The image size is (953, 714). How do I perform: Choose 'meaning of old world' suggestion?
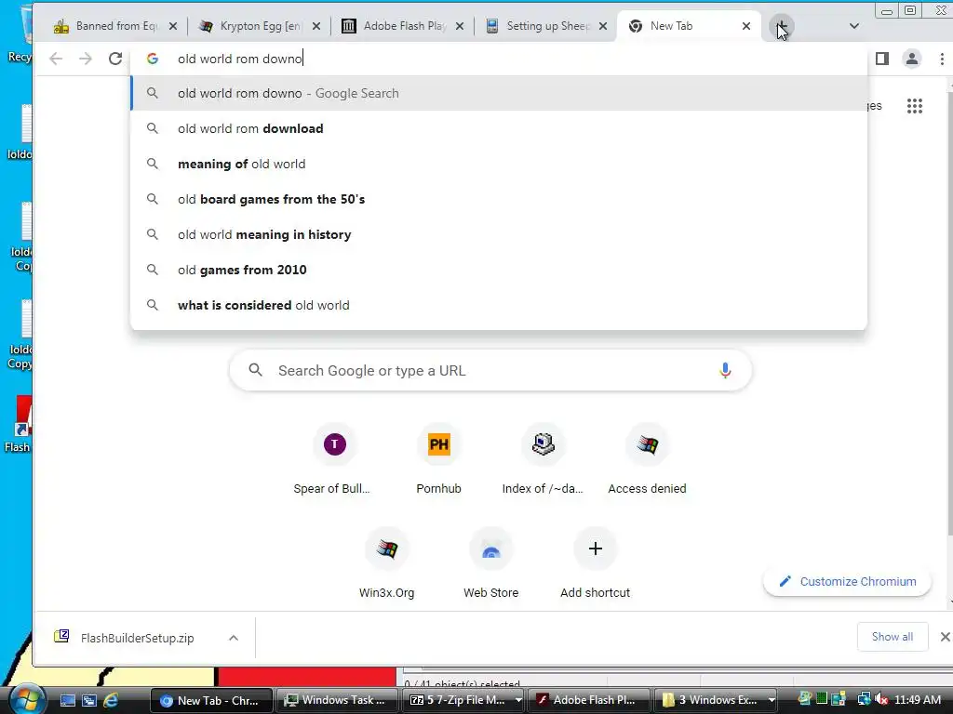coord(499,164)
